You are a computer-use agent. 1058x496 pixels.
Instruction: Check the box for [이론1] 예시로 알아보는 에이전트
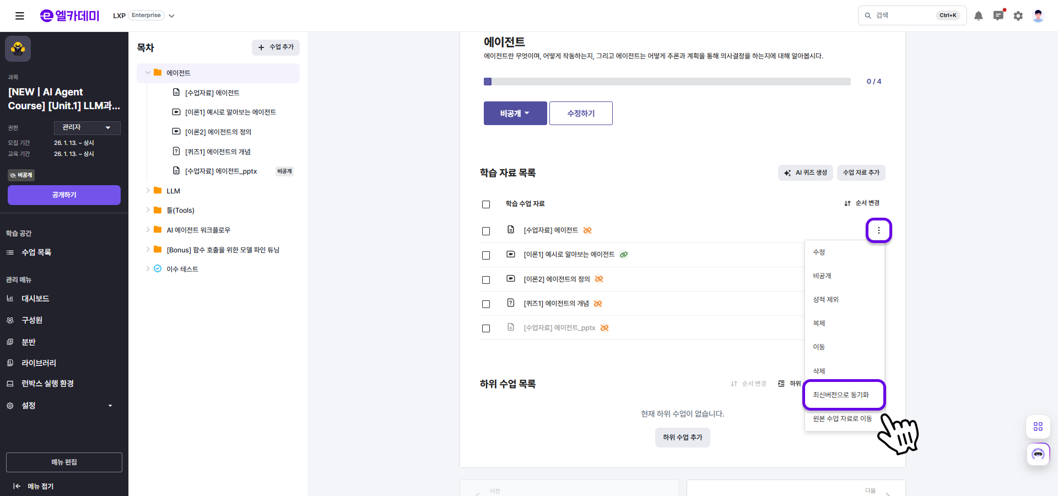[485, 255]
